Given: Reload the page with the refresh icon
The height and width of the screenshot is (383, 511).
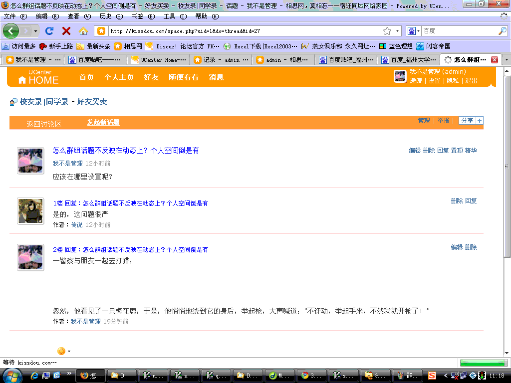Looking at the screenshot, I should (49, 31).
